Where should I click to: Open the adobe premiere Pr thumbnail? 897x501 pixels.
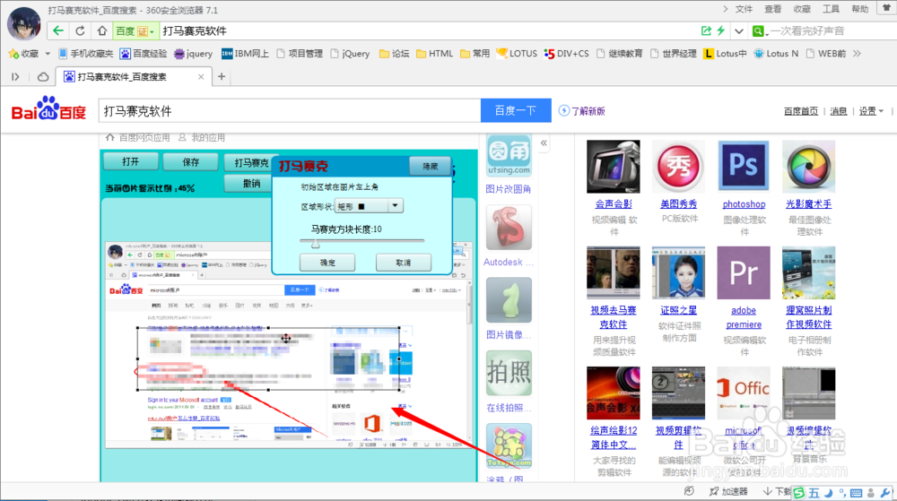point(744,273)
